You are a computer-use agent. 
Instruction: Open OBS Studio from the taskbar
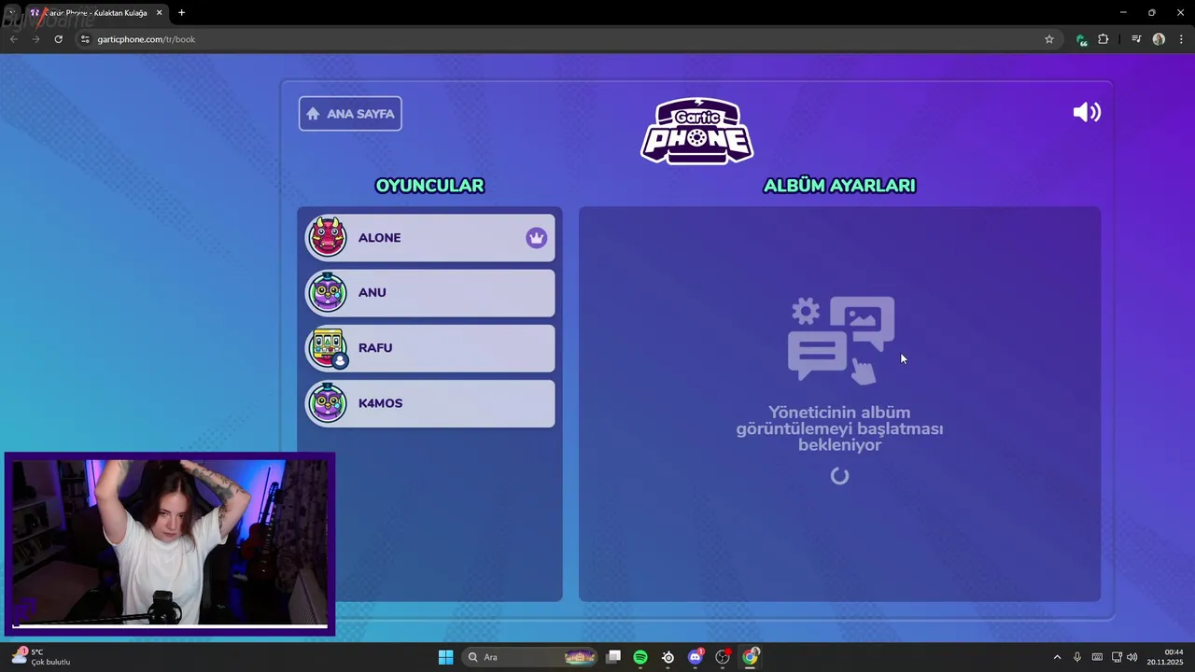click(x=723, y=657)
